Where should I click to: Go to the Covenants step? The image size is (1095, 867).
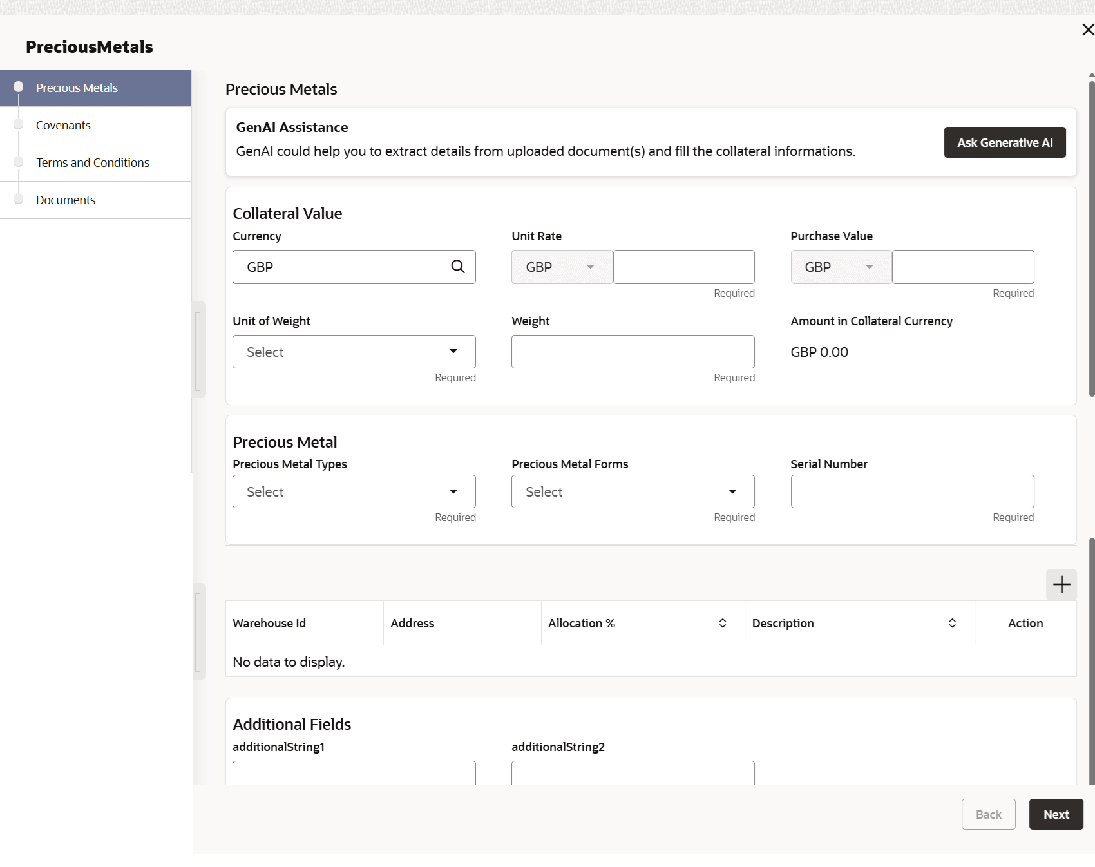pos(63,125)
